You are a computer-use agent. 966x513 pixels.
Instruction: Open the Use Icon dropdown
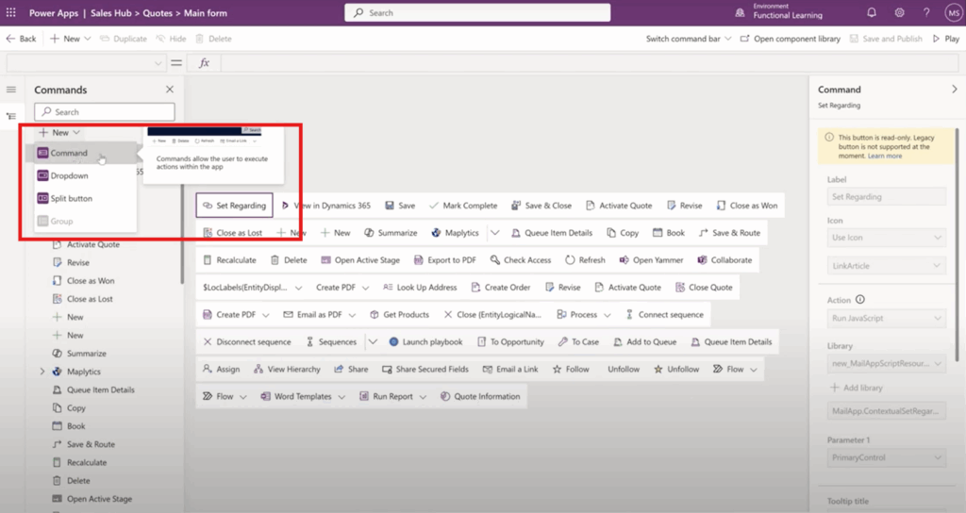[x=886, y=237]
